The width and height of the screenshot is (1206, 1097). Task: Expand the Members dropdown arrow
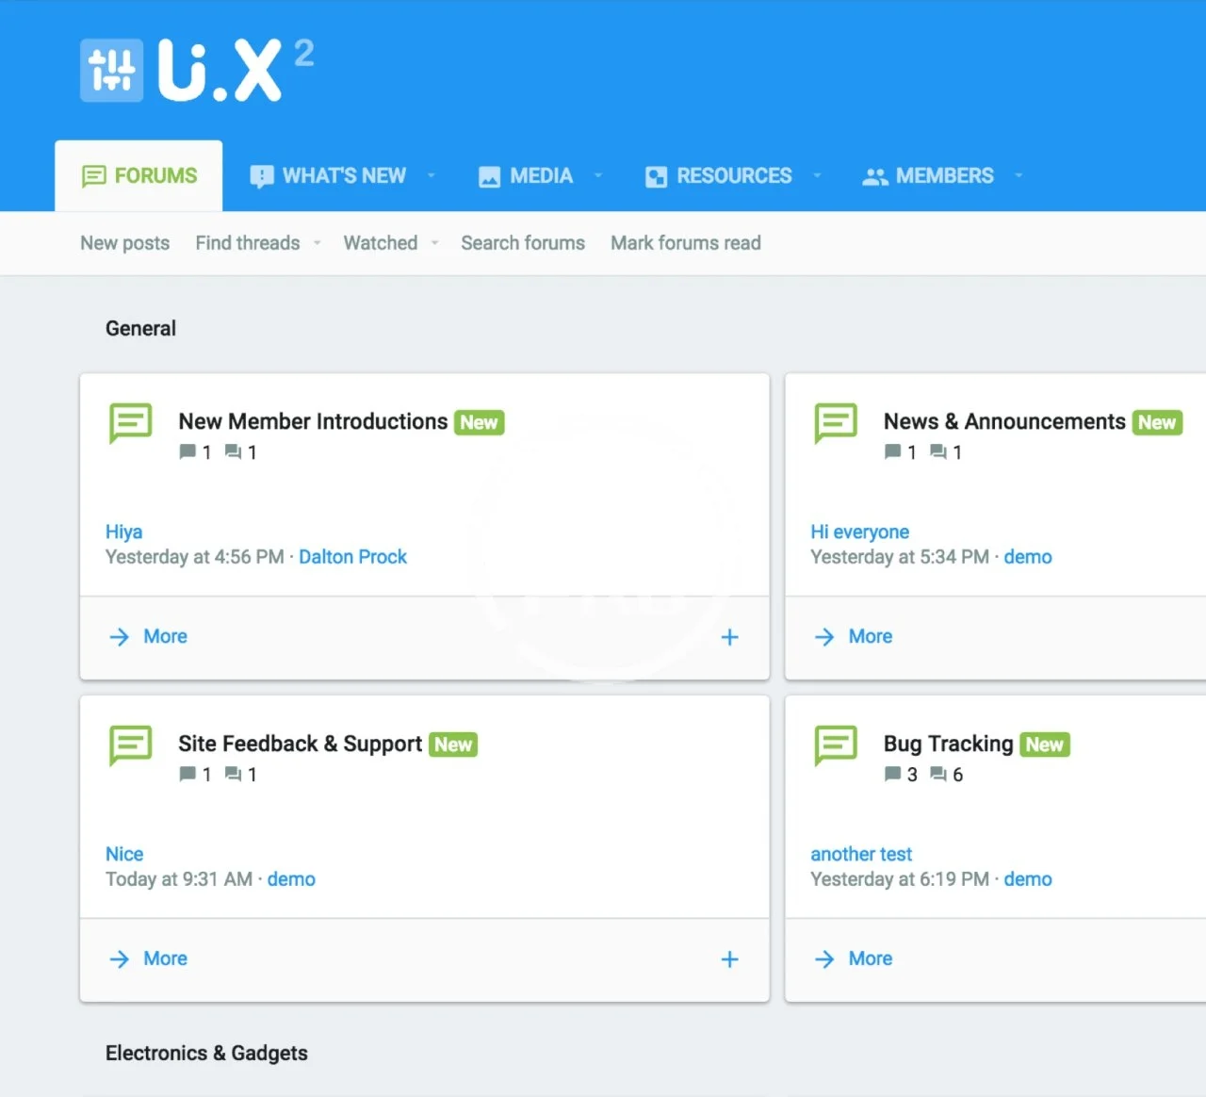click(1019, 175)
